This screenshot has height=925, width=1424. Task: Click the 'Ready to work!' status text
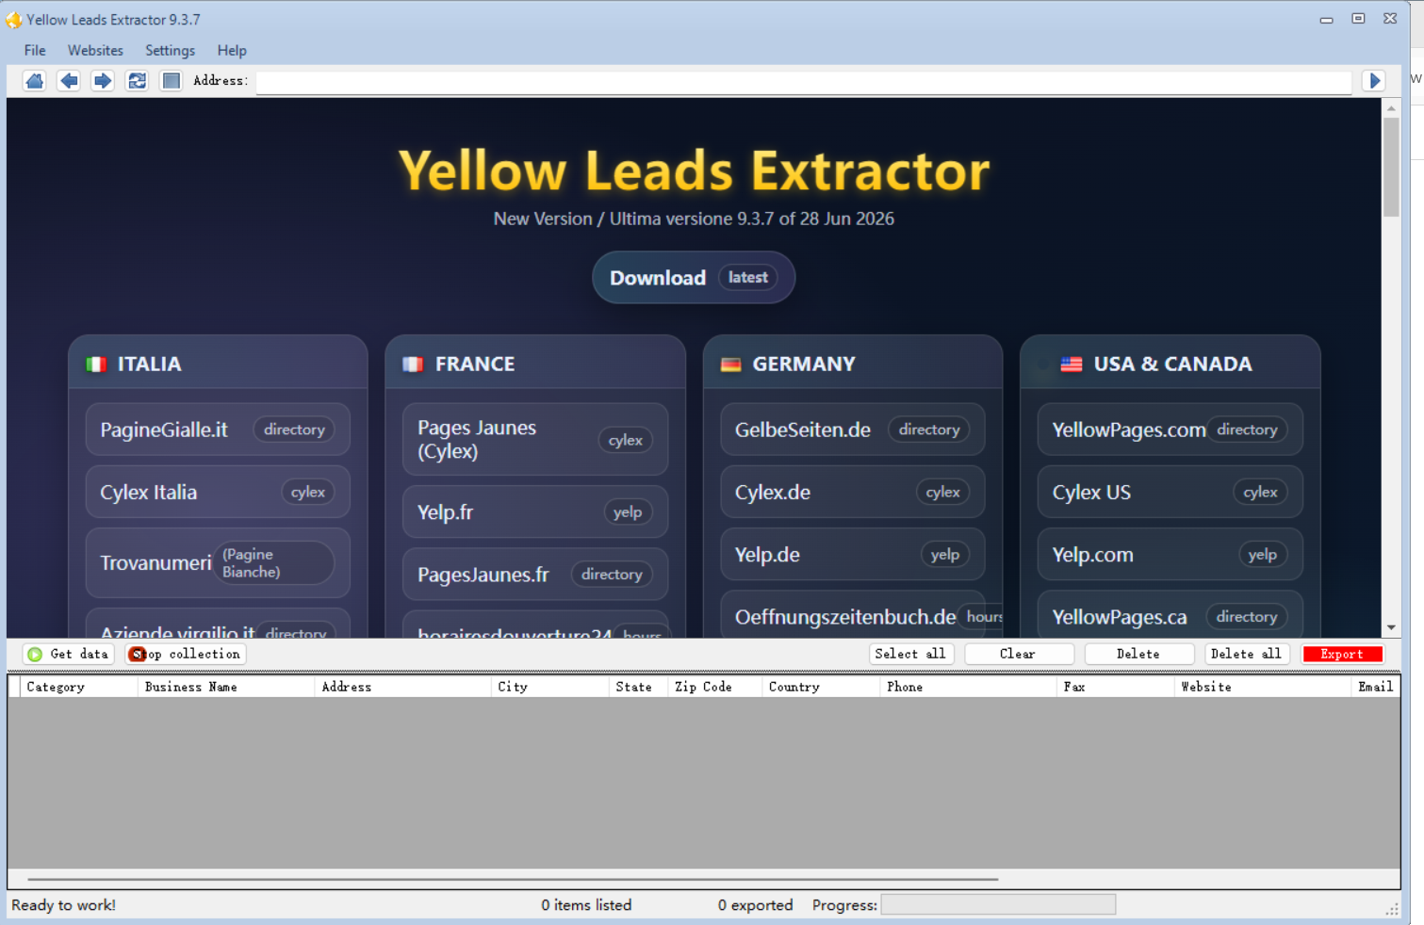tap(63, 905)
